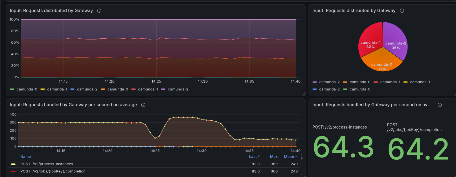
Task: Click the 64.2 stat value
Action: coord(418,149)
